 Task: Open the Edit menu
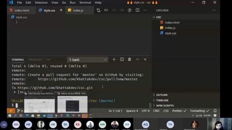coord(28,3)
